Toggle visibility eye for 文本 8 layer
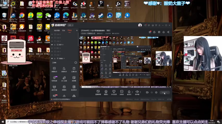Image resolution: width=222 pixels, height=124 pixels. click(52, 38)
